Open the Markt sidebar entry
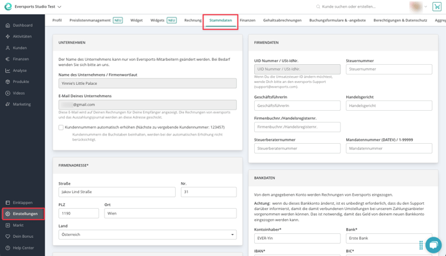 pyautogui.click(x=18, y=226)
